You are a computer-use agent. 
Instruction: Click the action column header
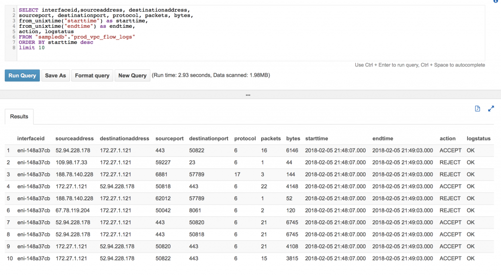[447, 139]
